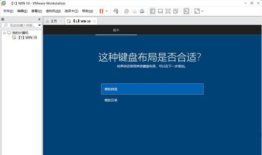Close the 主页 tab

click(x=61, y=21)
